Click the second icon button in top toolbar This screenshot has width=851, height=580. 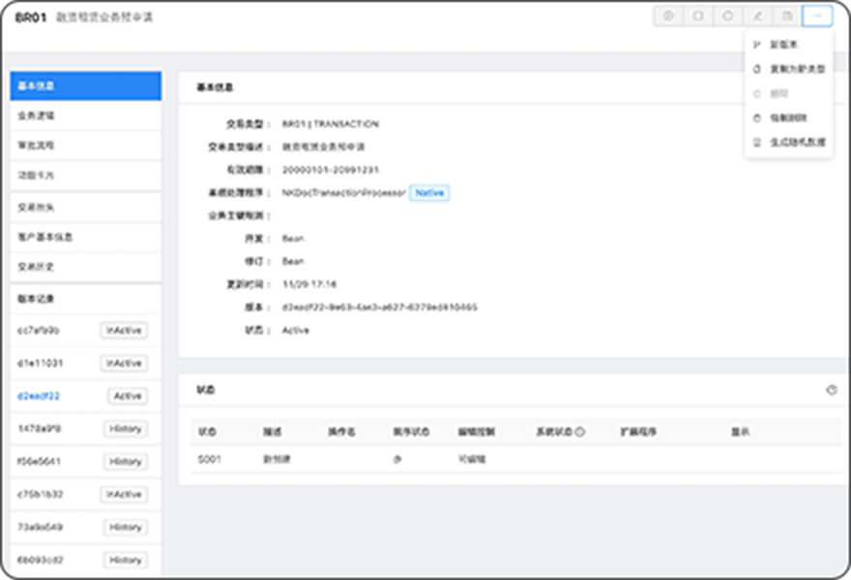[x=697, y=16]
